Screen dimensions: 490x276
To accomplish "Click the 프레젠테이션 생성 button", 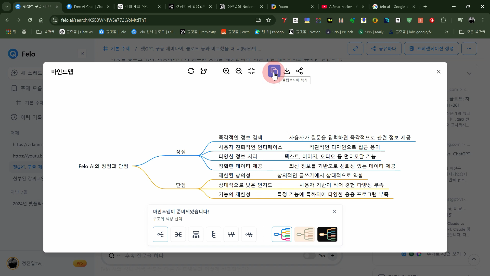I will [x=431, y=48].
